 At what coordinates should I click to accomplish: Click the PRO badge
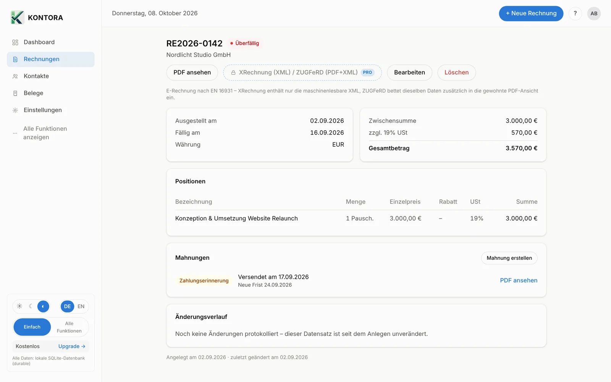(x=367, y=73)
